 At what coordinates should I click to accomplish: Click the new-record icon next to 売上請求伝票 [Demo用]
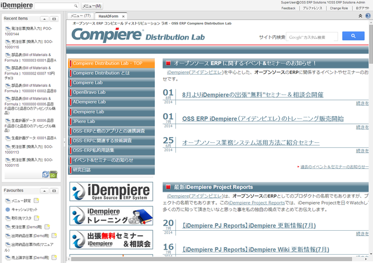[54, 257]
